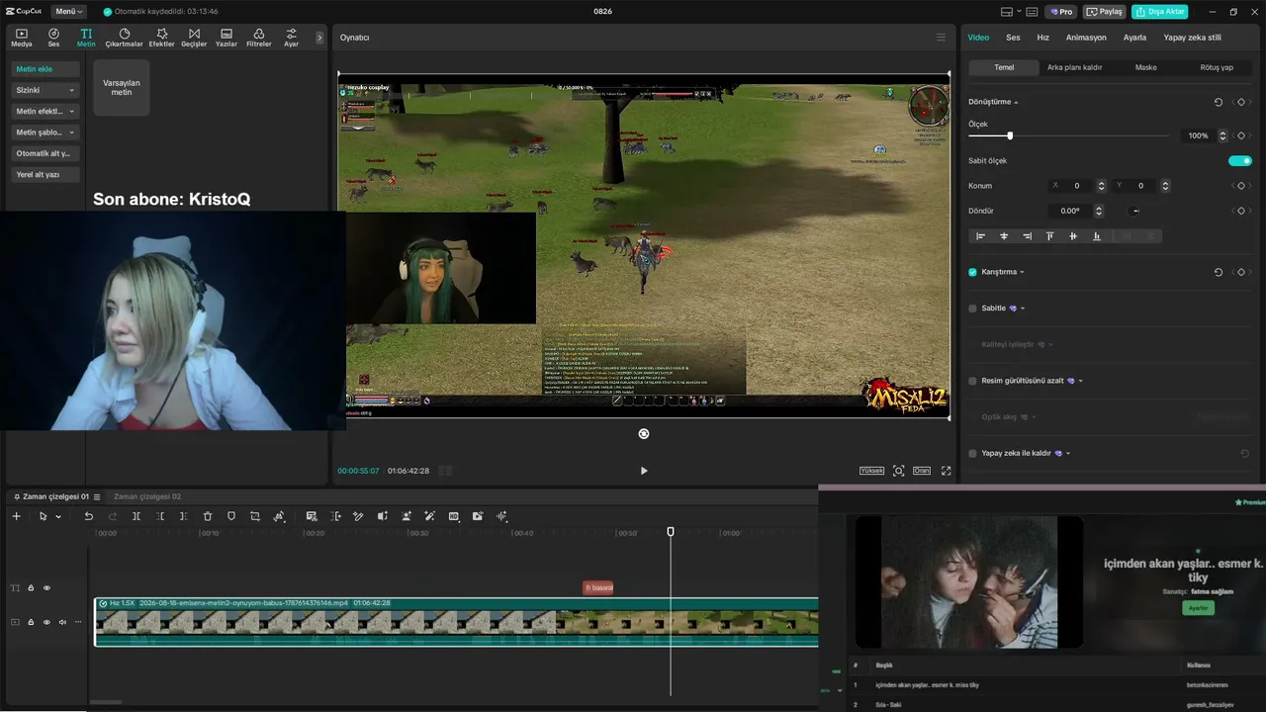Select the Rötuş yap sub-tab
The image size is (1266, 712).
pyautogui.click(x=1217, y=67)
